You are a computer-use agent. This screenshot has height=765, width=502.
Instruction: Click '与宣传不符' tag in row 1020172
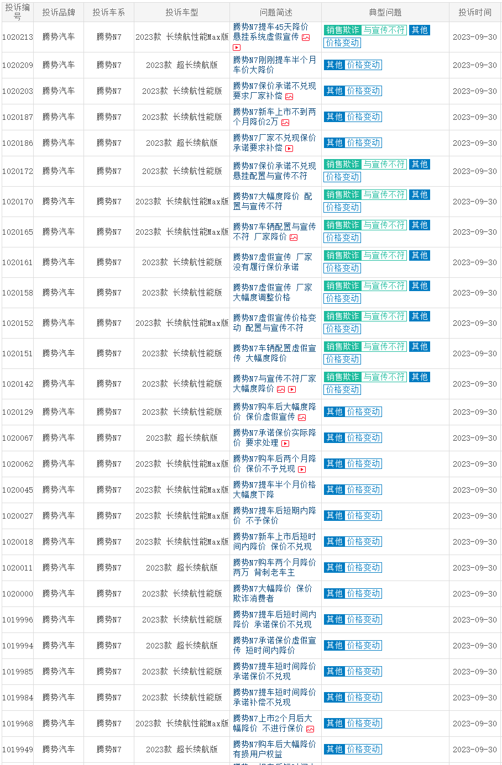point(385,165)
